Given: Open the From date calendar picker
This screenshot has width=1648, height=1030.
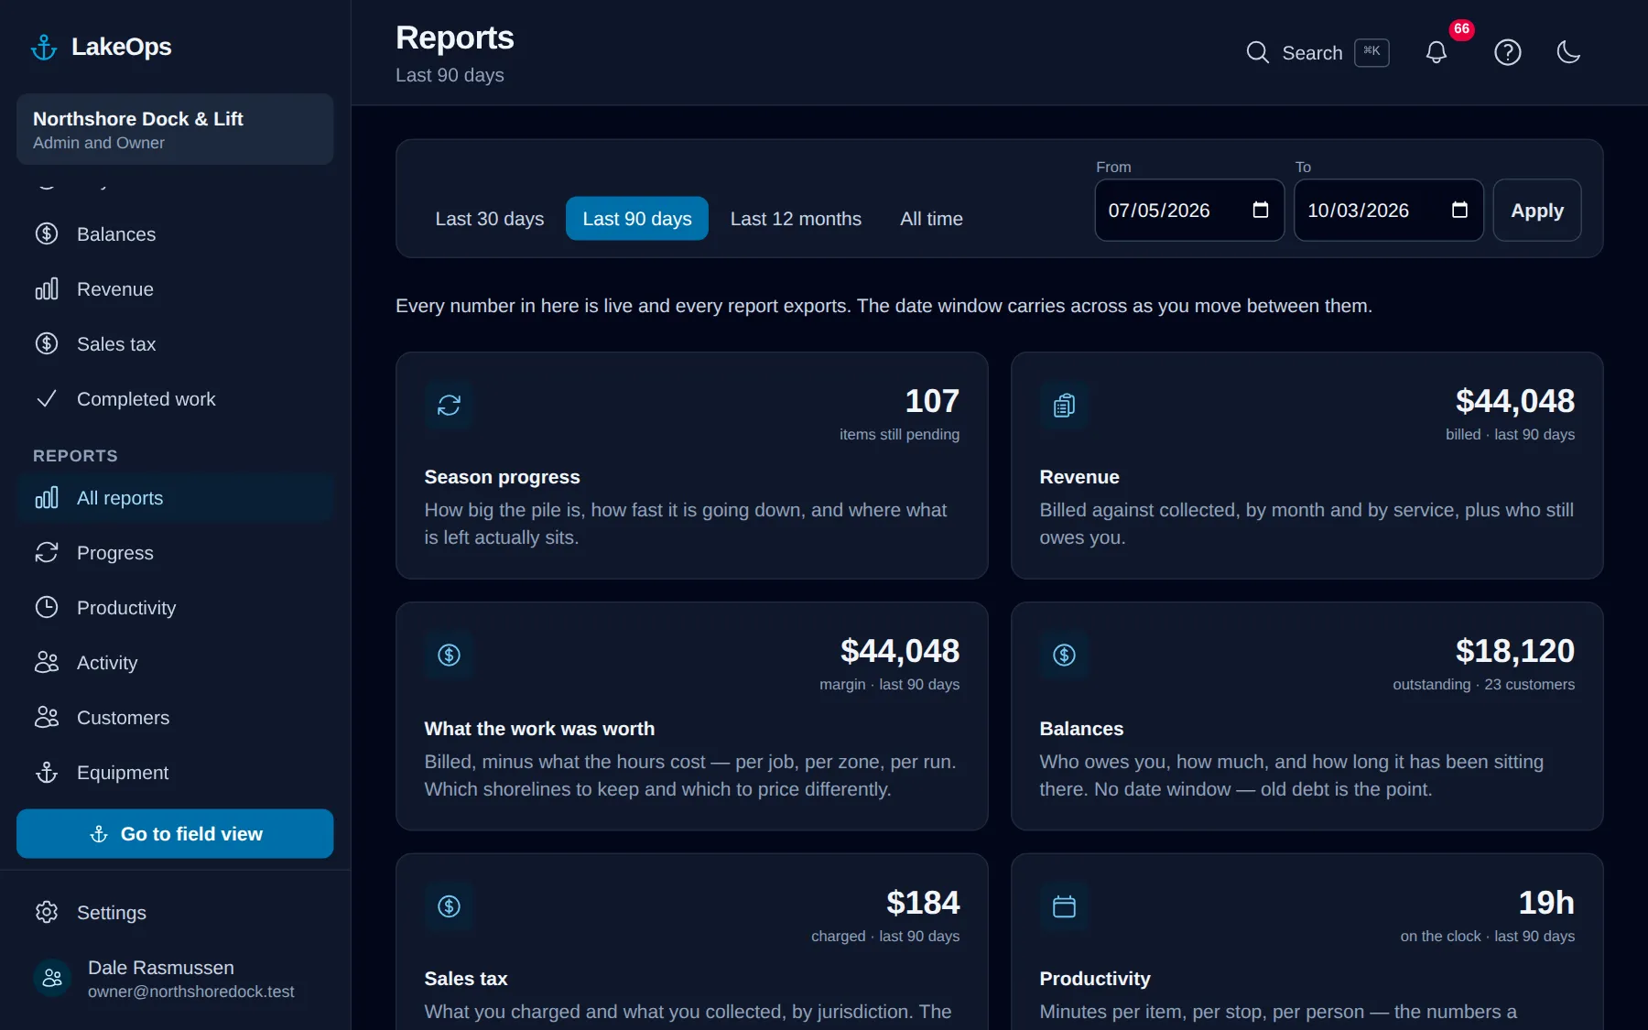Looking at the screenshot, I should point(1261,210).
